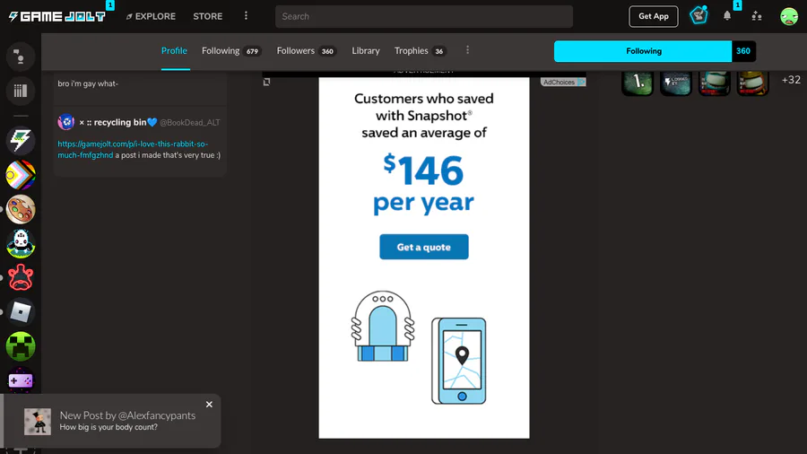Open the Game Jolt lightning community
807x454 pixels.
click(21, 141)
